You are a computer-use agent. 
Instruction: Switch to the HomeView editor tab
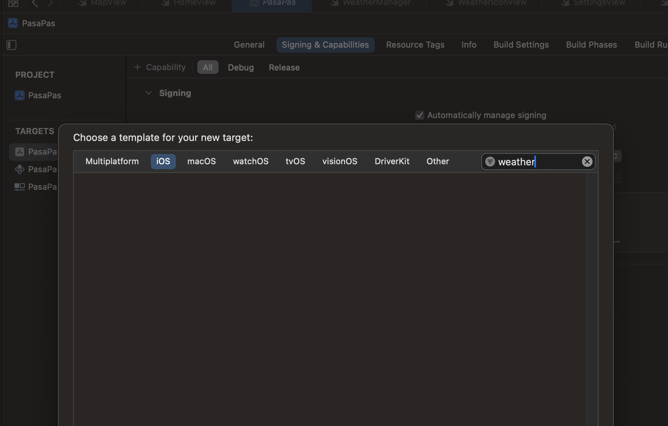(x=188, y=3)
